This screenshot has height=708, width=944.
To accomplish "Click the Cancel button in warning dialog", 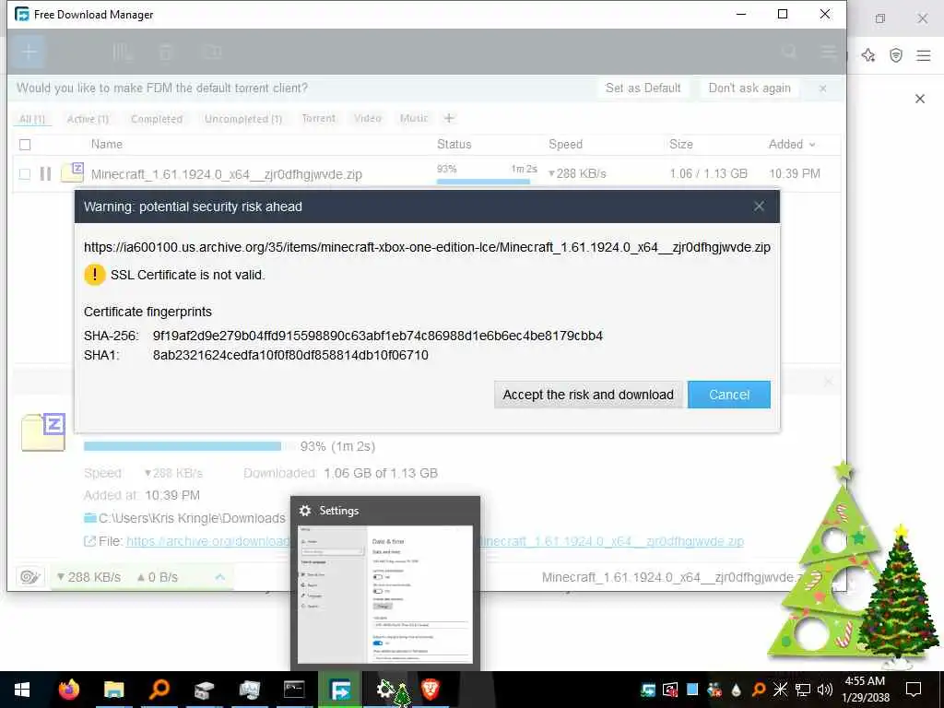I will [729, 395].
